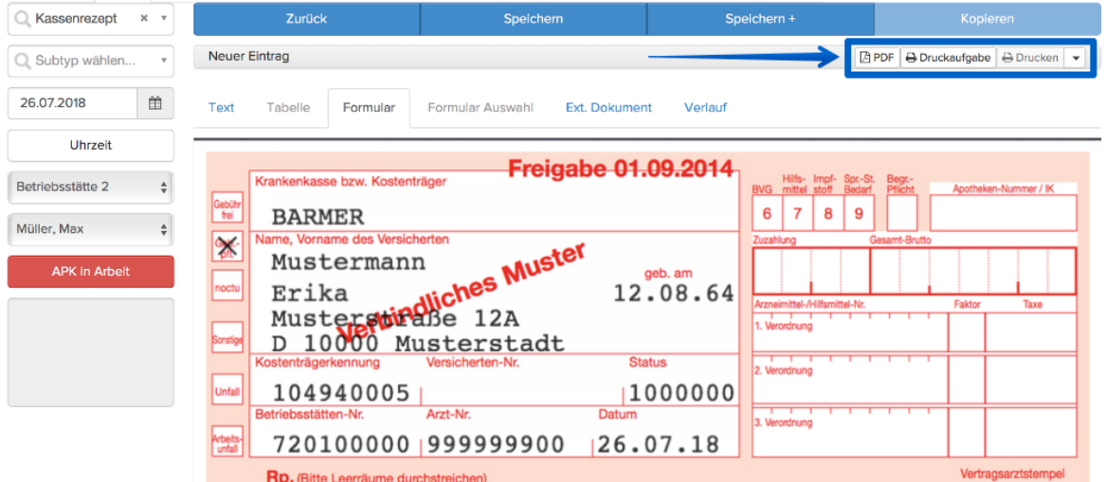Click the date field showing 26.07.2018

[x=73, y=103]
